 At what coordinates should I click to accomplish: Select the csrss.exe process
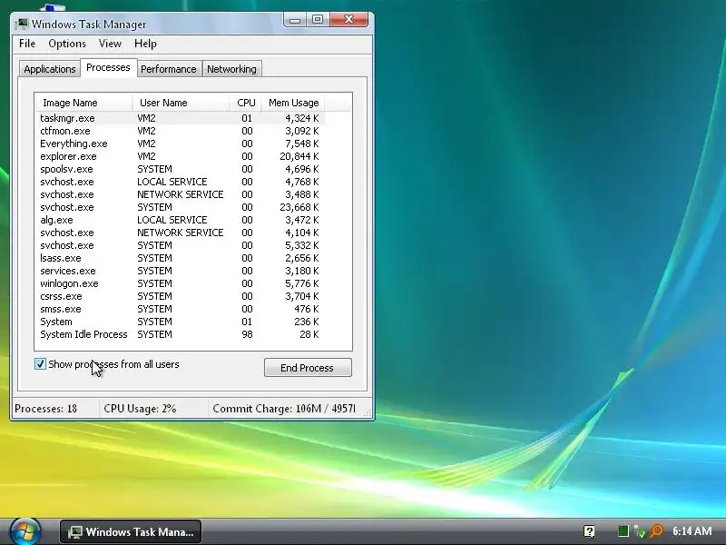pos(180,296)
